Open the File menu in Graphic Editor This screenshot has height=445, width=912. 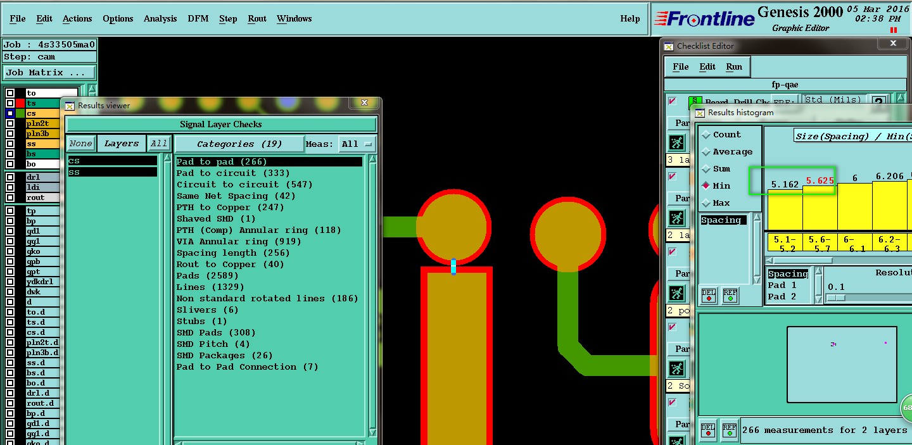click(x=18, y=18)
